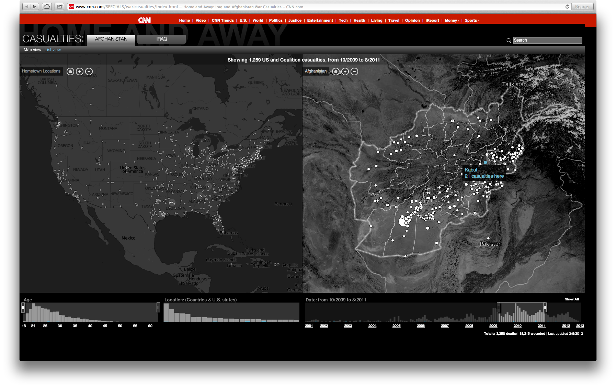Grab the left handle of date slider

tap(499, 307)
